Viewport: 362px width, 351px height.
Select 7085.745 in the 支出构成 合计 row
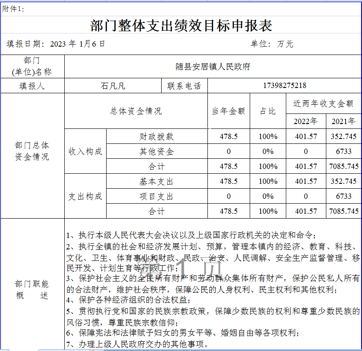pyautogui.click(x=344, y=211)
